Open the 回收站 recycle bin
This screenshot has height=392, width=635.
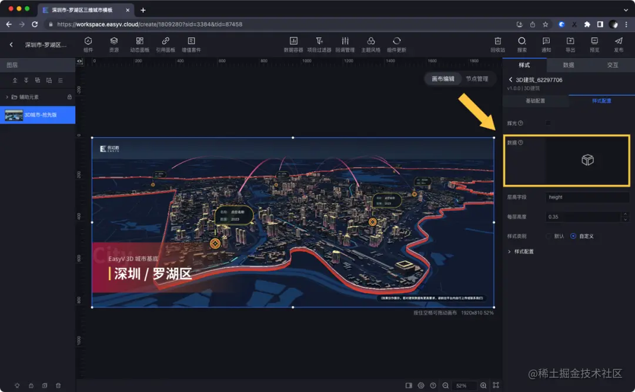pyautogui.click(x=498, y=44)
